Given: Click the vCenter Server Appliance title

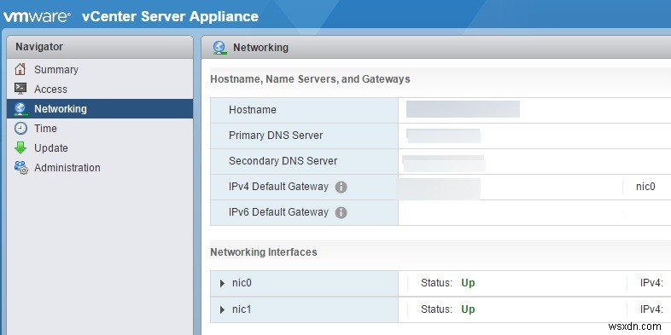Looking at the screenshot, I should pos(171,17).
